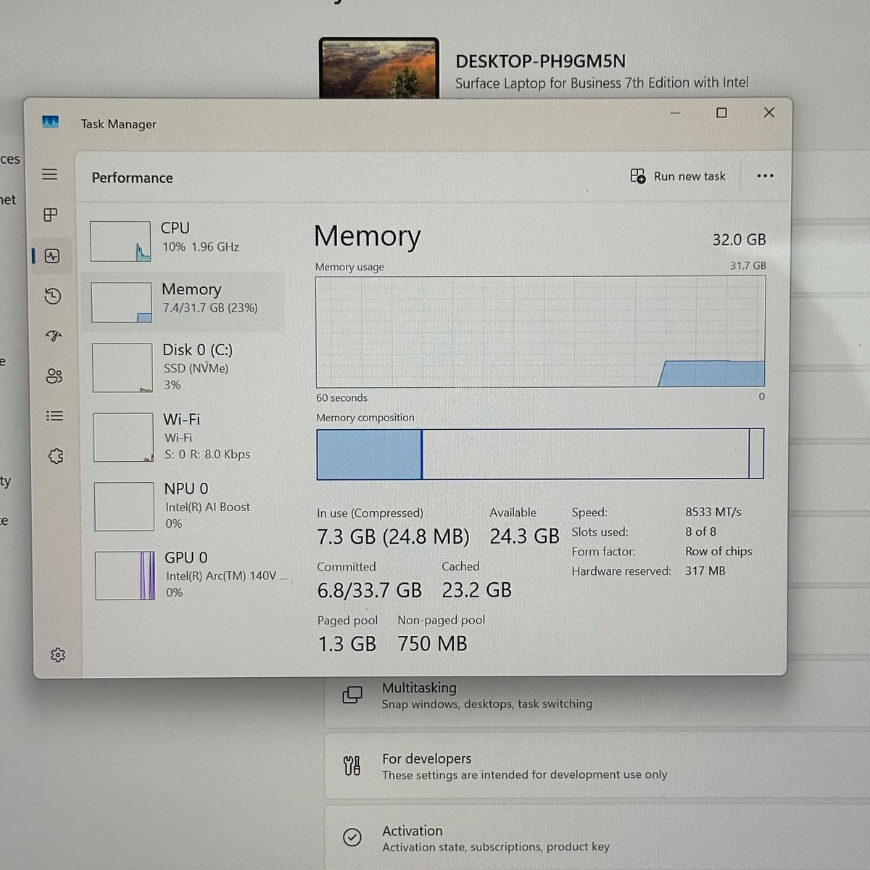Open the three-dot more options menu
This screenshot has width=870, height=870.
point(765,175)
